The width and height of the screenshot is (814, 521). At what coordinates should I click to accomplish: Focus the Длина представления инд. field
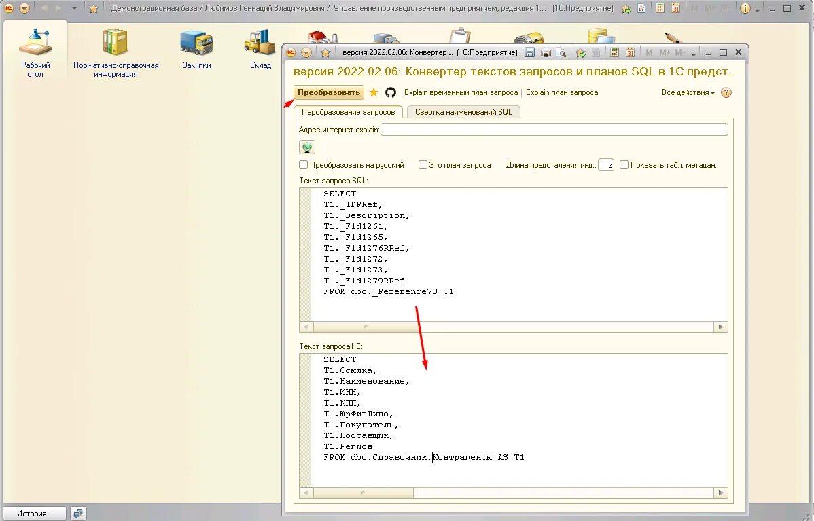[606, 165]
